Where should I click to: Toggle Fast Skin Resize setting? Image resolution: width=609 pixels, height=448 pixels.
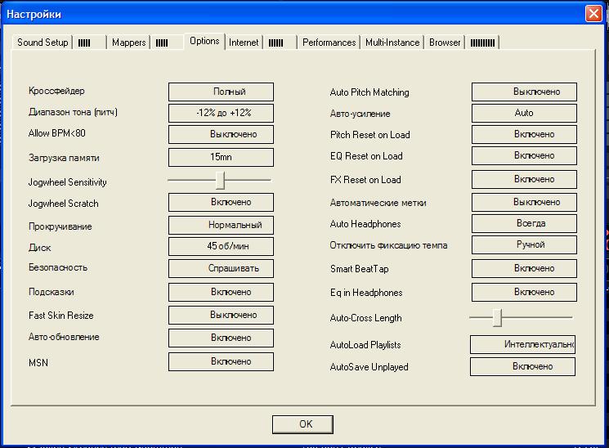(x=221, y=315)
